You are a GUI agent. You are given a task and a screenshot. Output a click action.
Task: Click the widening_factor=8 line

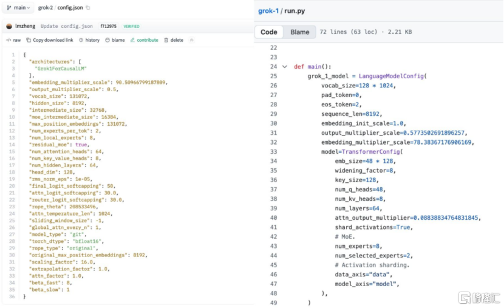365,171
